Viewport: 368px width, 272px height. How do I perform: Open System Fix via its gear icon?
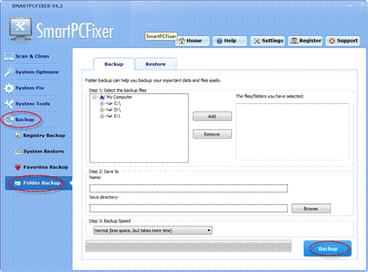pos(9,88)
